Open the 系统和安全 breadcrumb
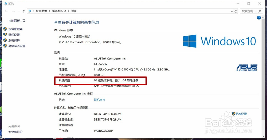Screen dimensions: 267x140 [59, 11]
